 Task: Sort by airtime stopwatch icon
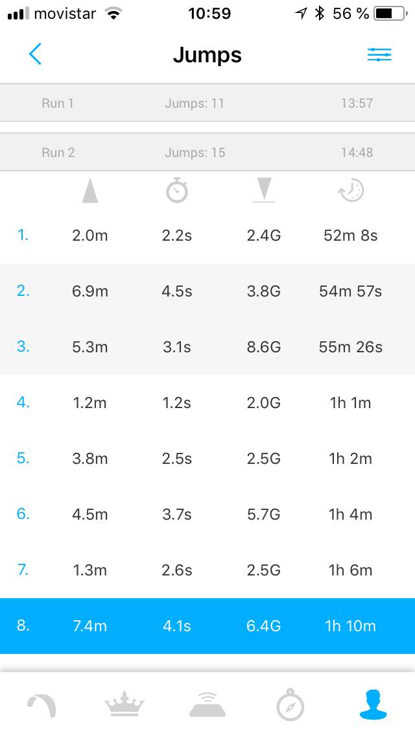point(176,191)
